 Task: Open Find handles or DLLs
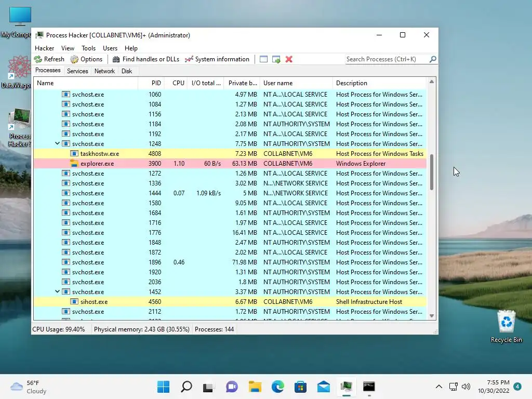146,59
